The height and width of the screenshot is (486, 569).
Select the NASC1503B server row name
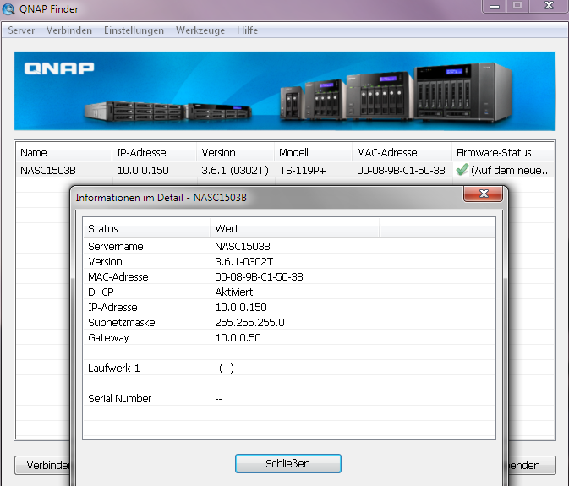[48, 170]
